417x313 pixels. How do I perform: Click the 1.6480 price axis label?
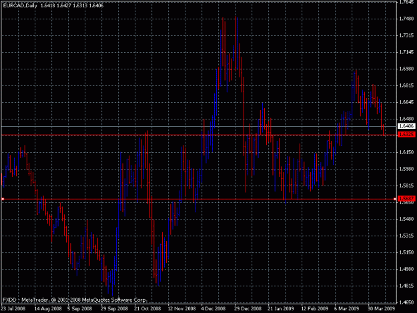click(406, 119)
